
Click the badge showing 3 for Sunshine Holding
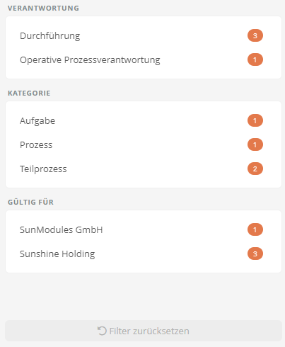(255, 254)
